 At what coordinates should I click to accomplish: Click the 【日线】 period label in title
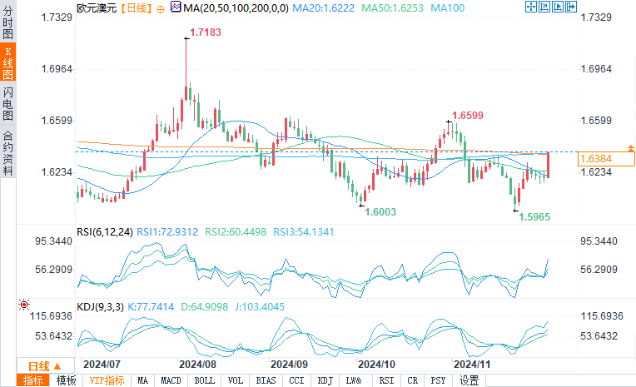pyautogui.click(x=137, y=7)
